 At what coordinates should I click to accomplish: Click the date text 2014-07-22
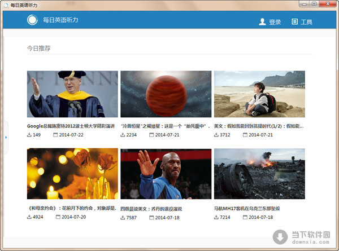tap(71, 135)
